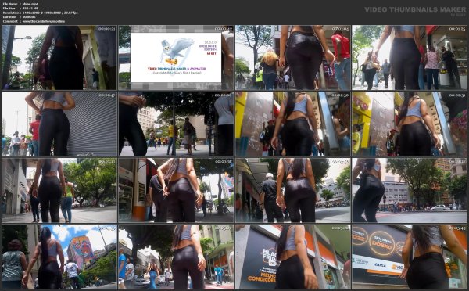Open the thumbnail with the pedestrian in a blue dress
469x291 pixels.
(x=176, y=257)
